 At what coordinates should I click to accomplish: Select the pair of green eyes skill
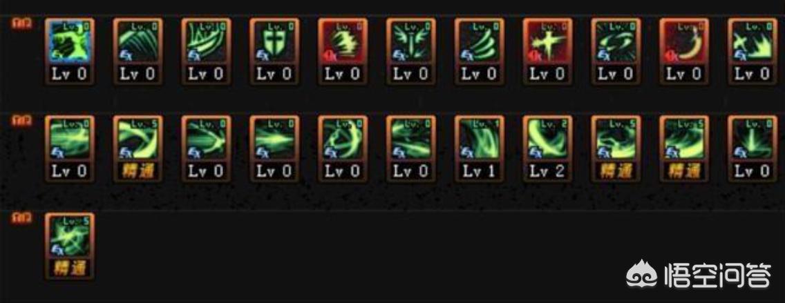pyautogui.click(x=616, y=42)
